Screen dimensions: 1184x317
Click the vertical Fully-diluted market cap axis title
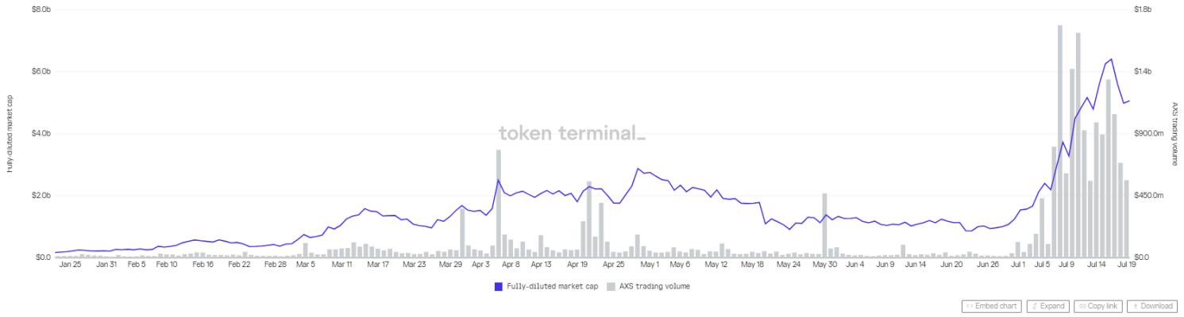pos(10,133)
